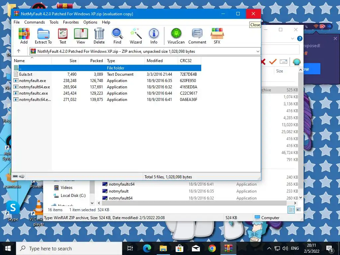Image resolution: width=340 pixels, height=255 pixels.
Task: Switch Explorer to large thumbnails view
Action: coord(298,210)
